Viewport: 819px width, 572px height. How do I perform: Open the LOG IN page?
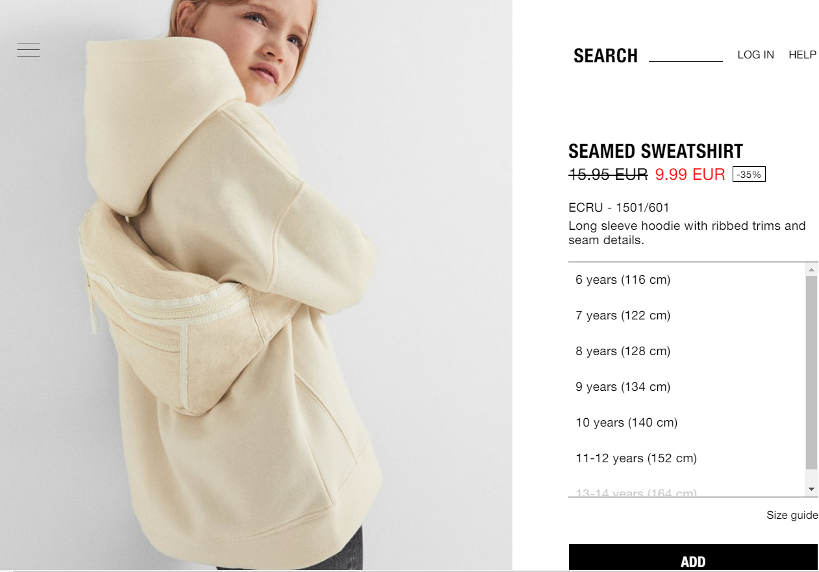point(755,55)
